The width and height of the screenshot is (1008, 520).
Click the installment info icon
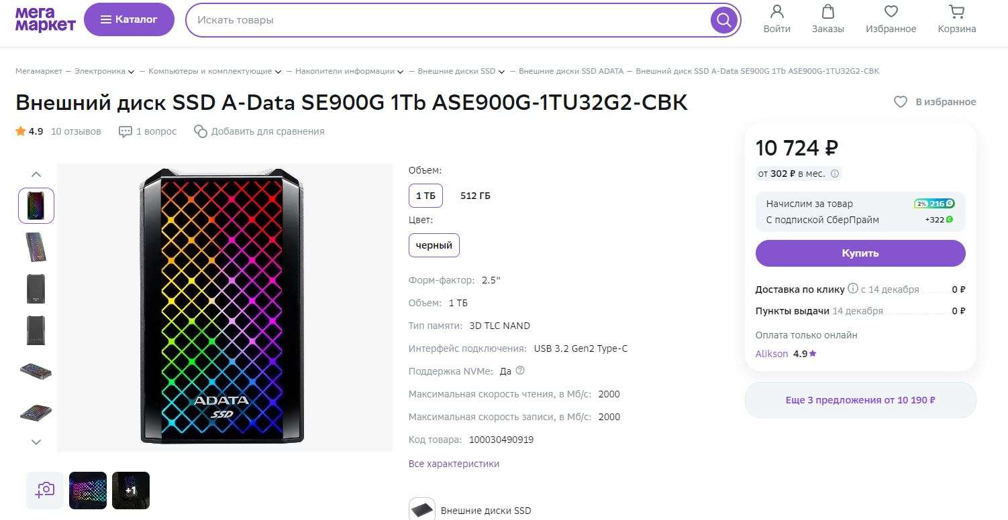point(835,174)
